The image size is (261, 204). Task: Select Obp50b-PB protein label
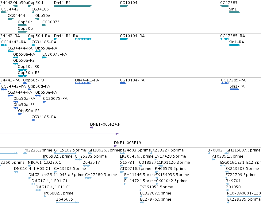(29, 111)
